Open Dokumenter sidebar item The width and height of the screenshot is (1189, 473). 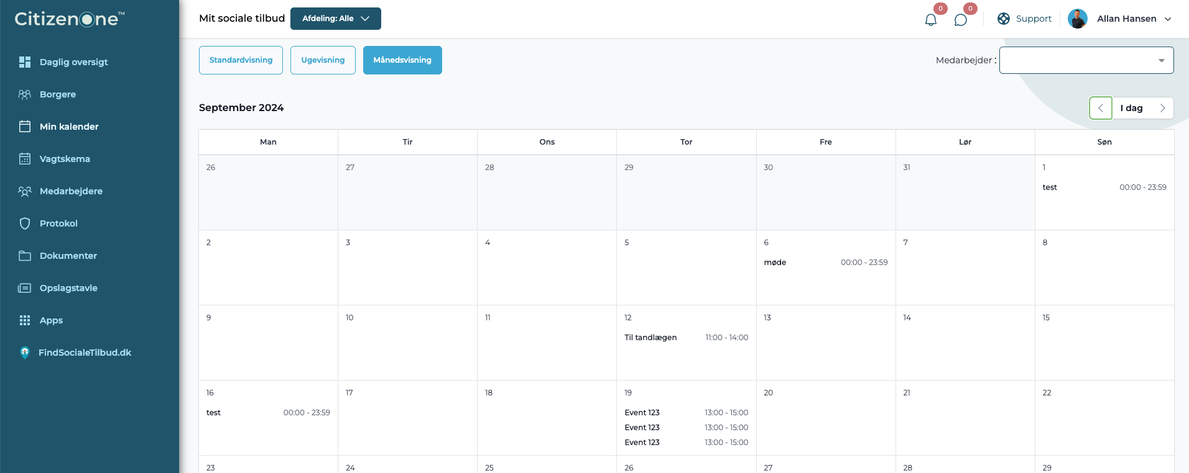coord(68,256)
